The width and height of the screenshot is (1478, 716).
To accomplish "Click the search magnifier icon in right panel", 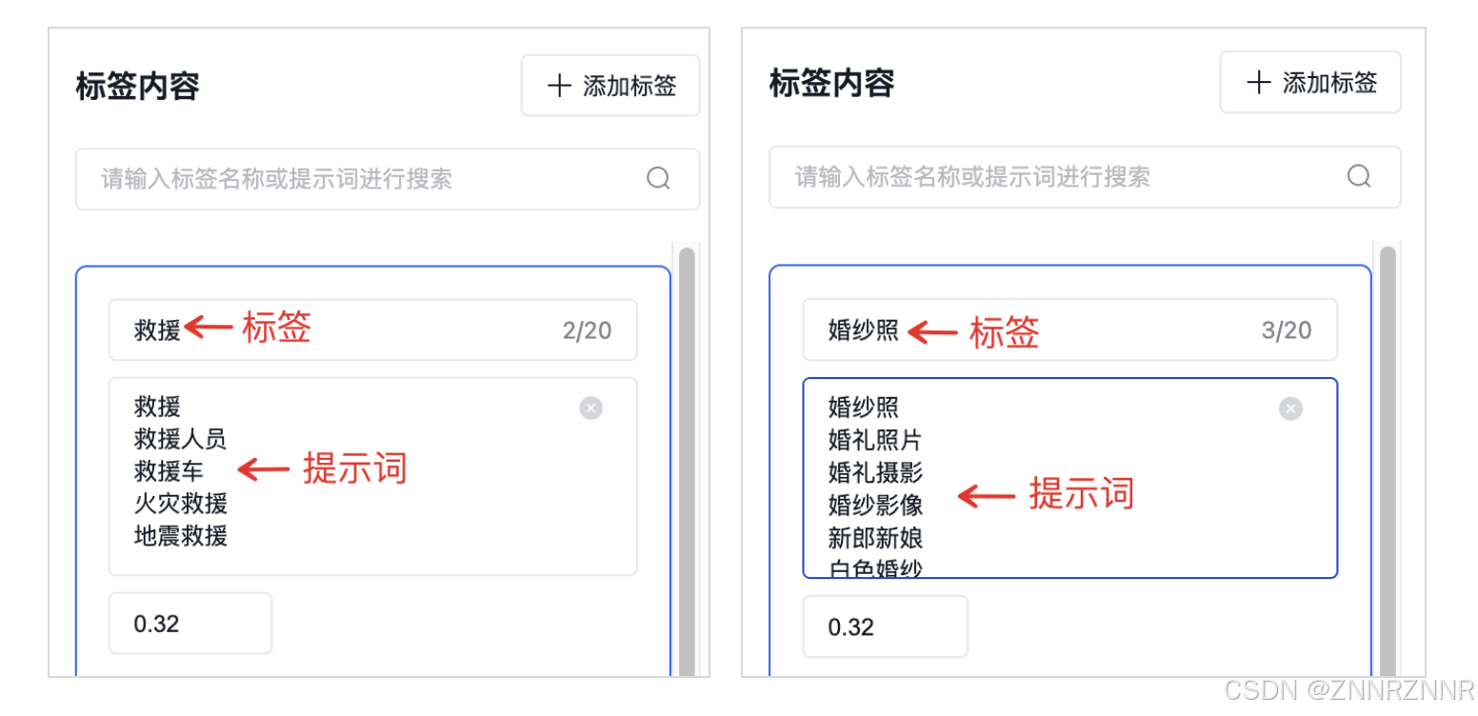I will pos(1359,176).
